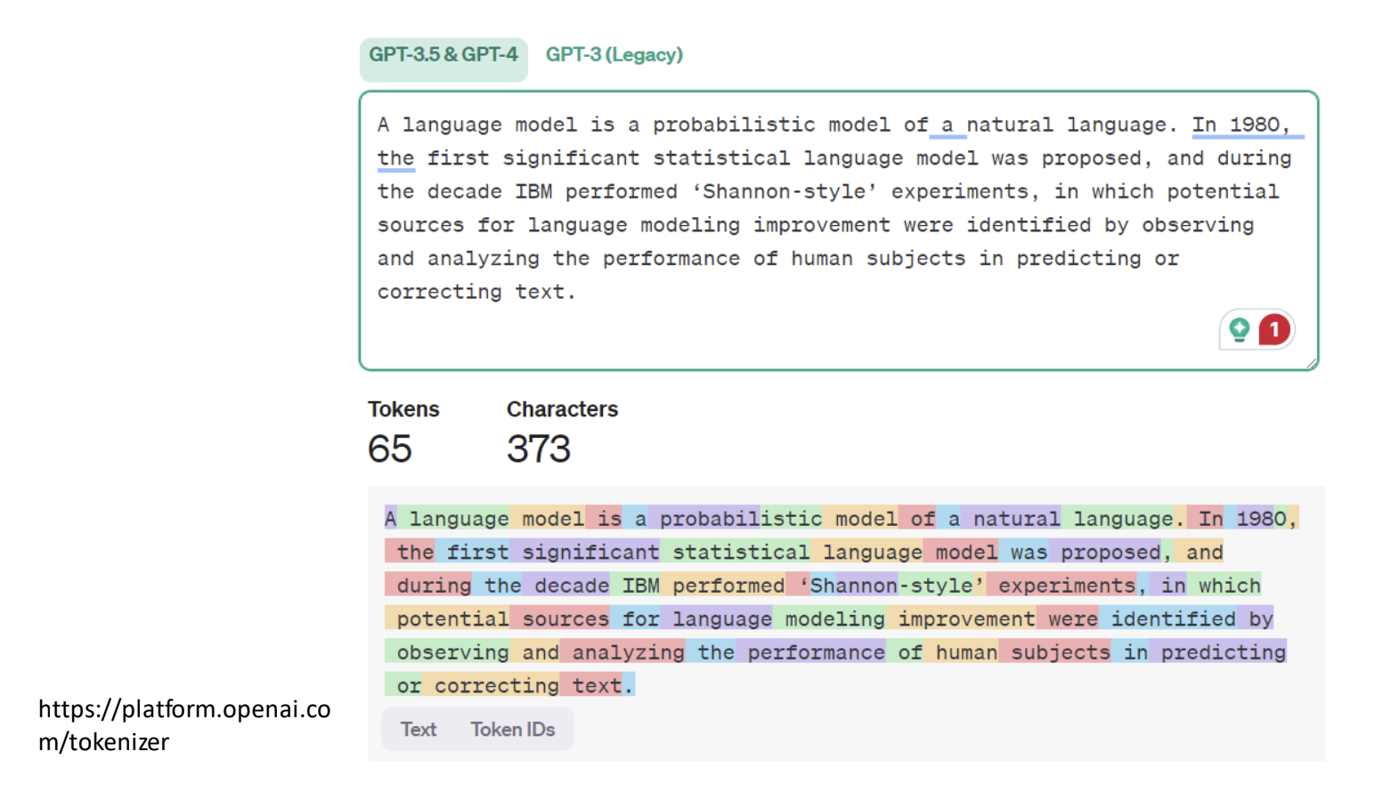
Task: Click the underlined "a" before "natural" in the input
Action: click(x=947, y=125)
